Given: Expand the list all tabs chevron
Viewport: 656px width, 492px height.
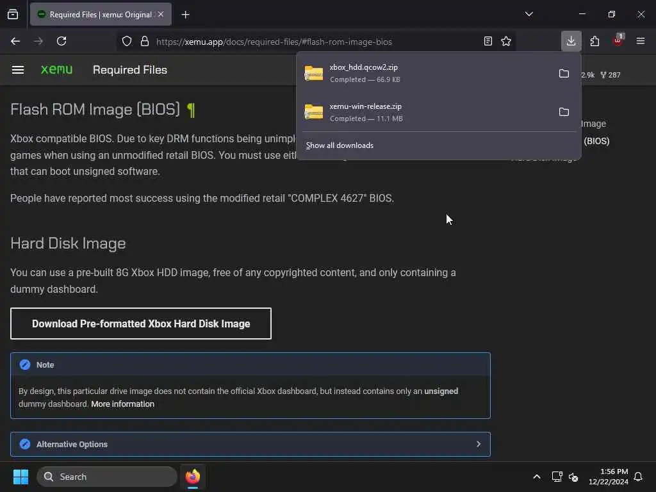Looking at the screenshot, I should [x=529, y=14].
